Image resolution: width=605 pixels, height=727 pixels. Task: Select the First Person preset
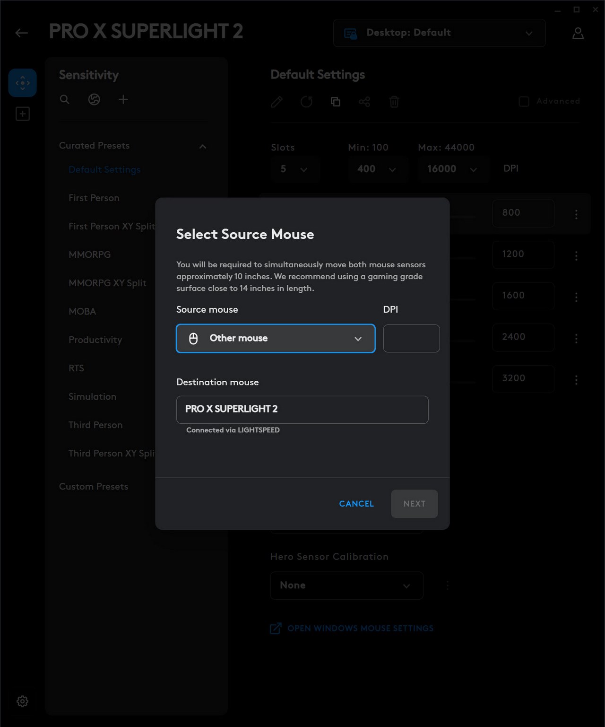pyautogui.click(x=94, y=198)
